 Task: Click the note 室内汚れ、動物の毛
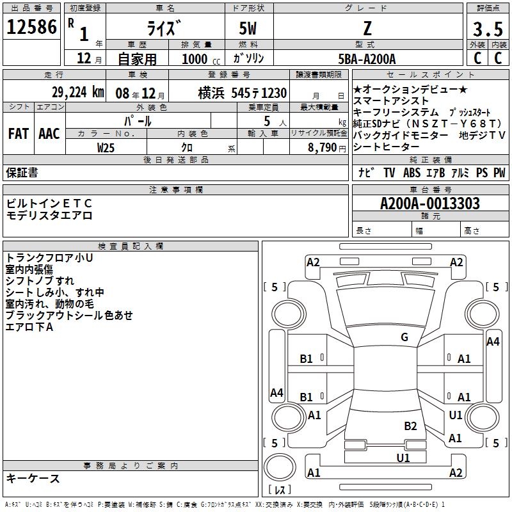click(x=50, y=304)
